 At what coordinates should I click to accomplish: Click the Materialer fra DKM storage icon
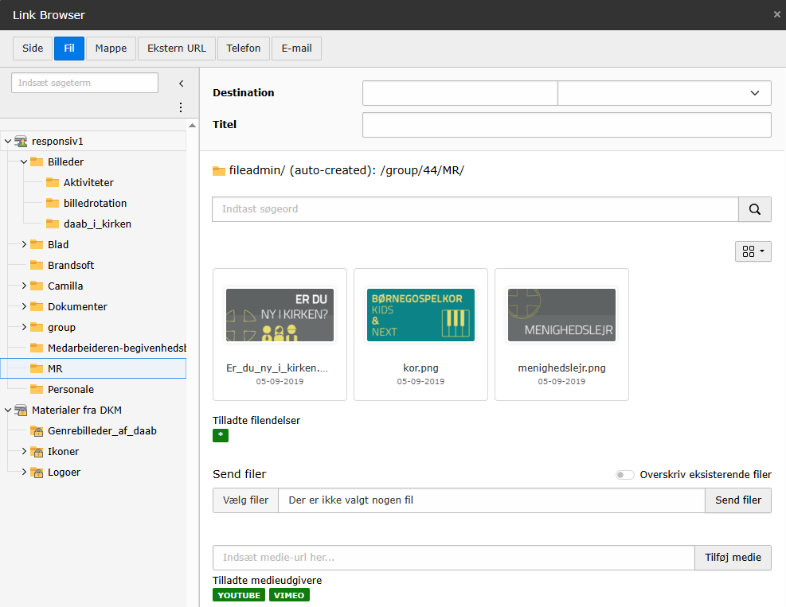click(x=21, y=411)
